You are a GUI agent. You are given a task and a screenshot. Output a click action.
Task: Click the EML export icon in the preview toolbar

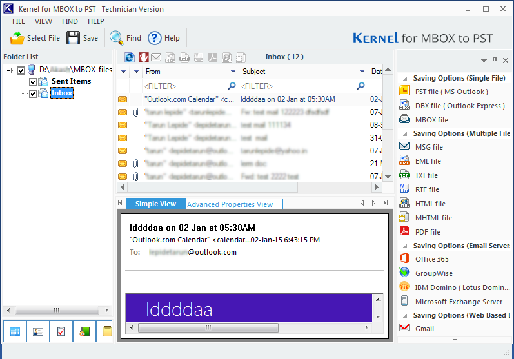click(x=170, y=57)
